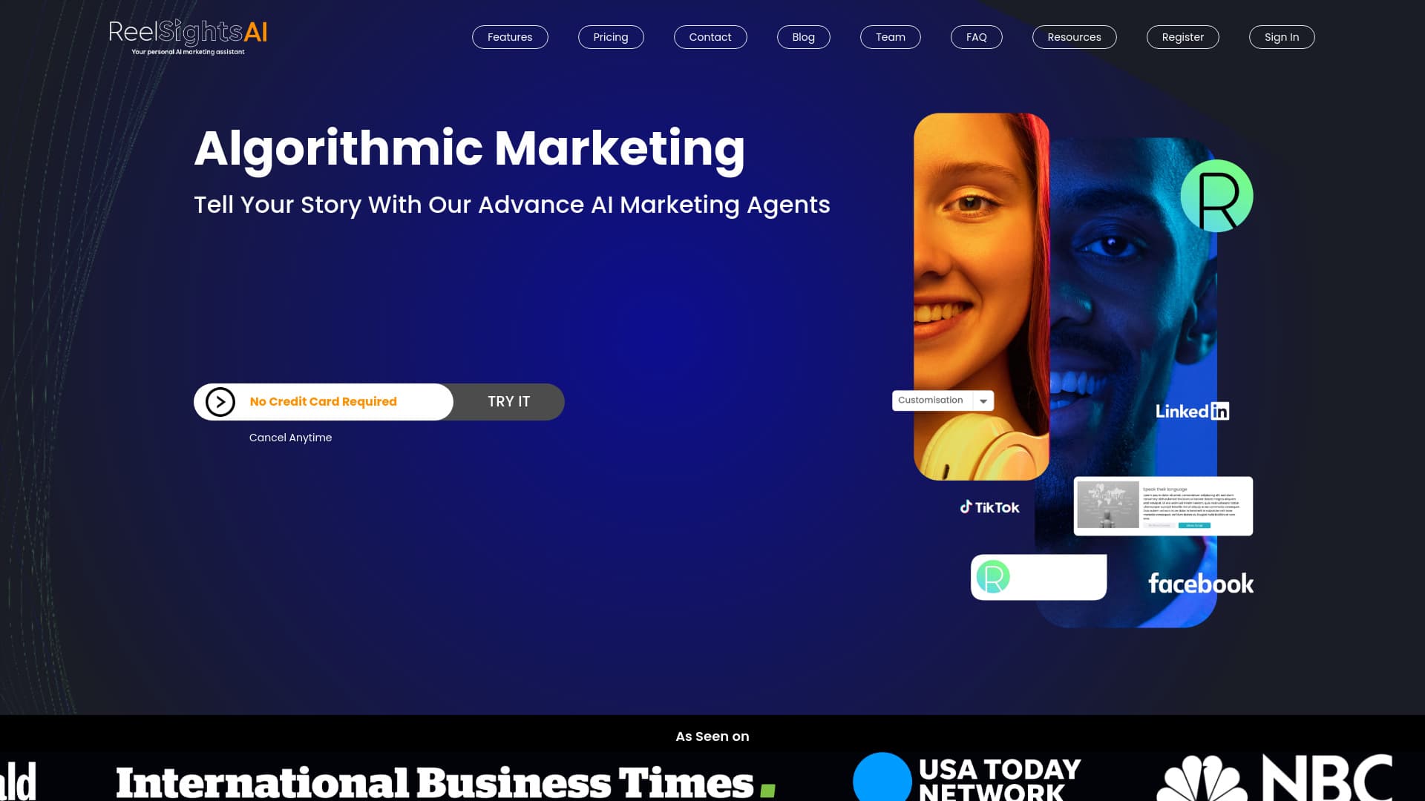Screen dimensions: 1425x801
Task: Click the facebook logo
Action: click(1200, 584)
